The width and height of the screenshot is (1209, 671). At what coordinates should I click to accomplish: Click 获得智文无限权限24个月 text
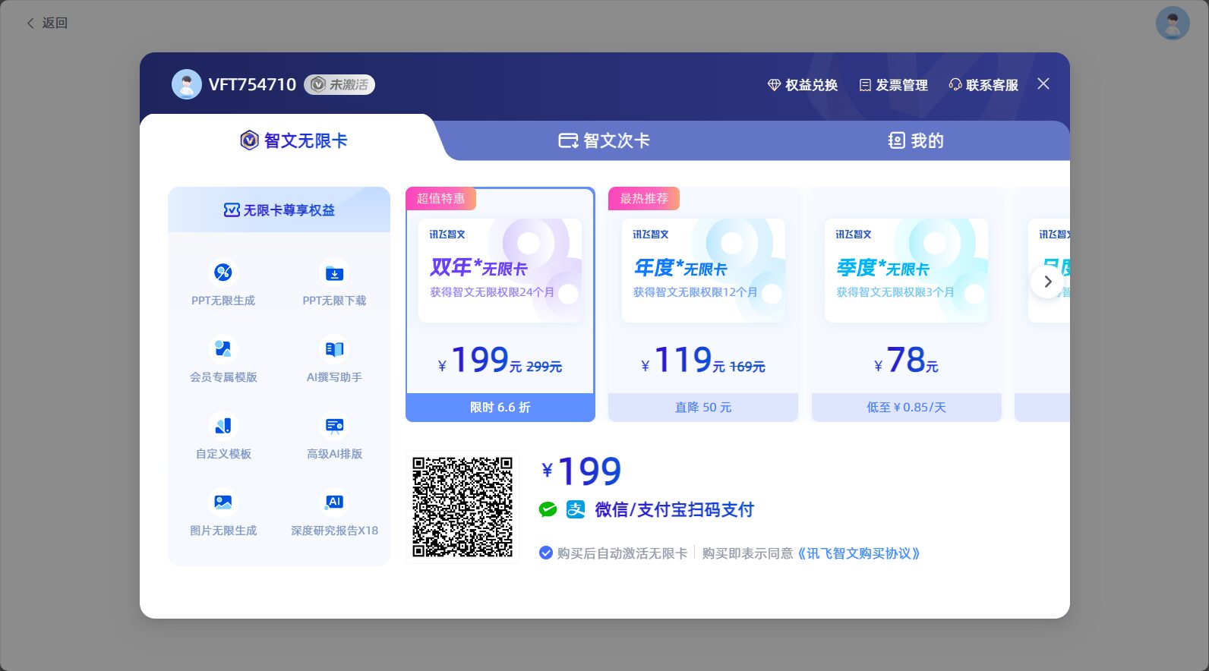pyautogui.click(x=492, y=292)
